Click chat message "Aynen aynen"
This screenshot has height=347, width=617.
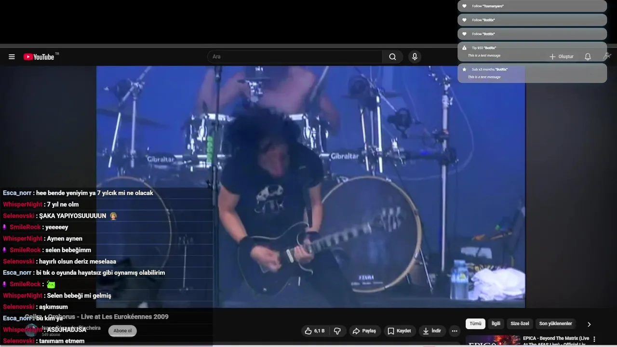pos(64,239)
